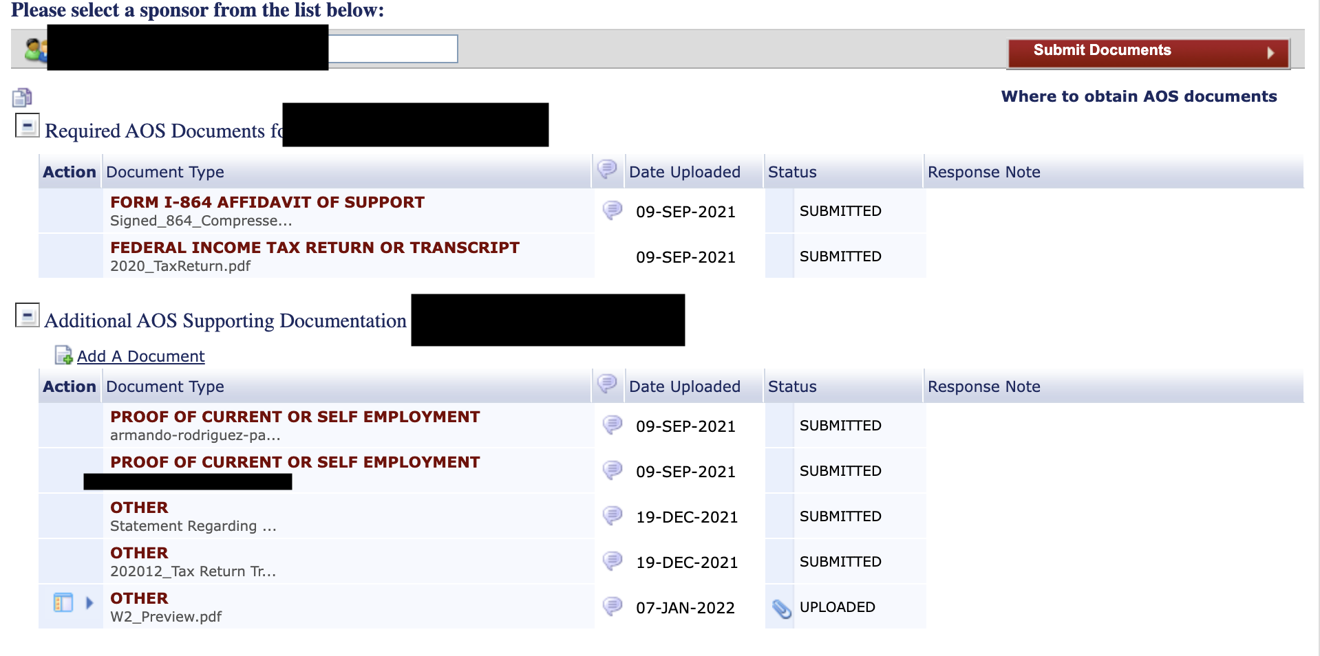Open comment bubble for W2_Preview.pdf row
This screenshot has width=1320, height=656.
[x=612, y=606]
